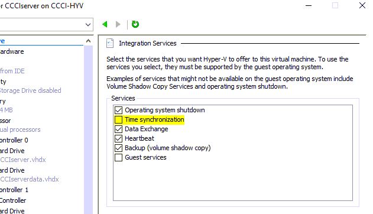Select the 'from IDE' entry in sidebar
This screenshot has height=214, width=373.
point(12,71)
